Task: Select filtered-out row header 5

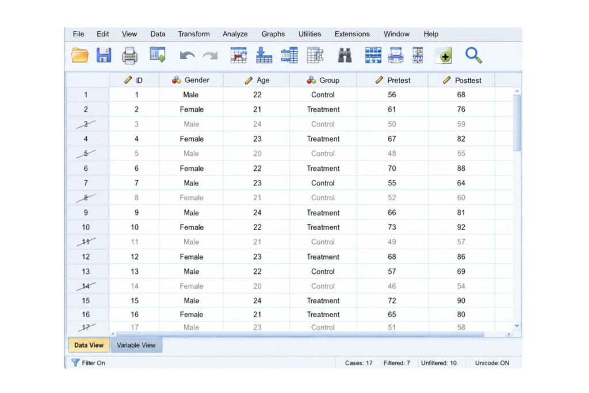Action: click(x=86, y=153)
